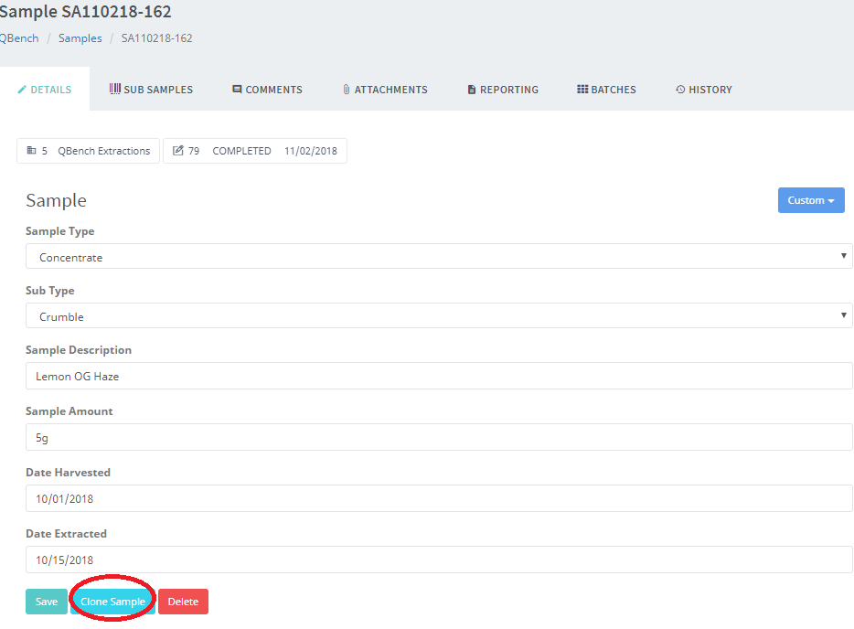Navigate to Samples breadcrumb link

pyautogui.click(x=80, y=38)
